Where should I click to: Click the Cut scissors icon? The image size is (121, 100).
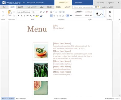tap(14, 12)
